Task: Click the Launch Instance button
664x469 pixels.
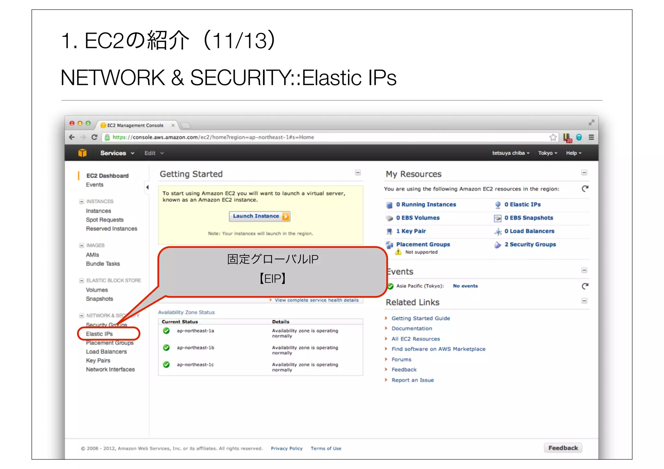Action: tap(260, 216)
